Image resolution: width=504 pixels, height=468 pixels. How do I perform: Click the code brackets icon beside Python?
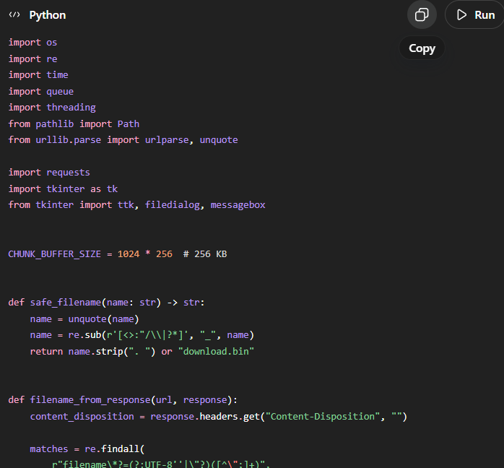(14, 14)
